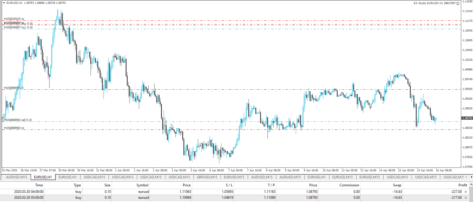
Task: Click the T / P column header
Action: click(271, 185)
